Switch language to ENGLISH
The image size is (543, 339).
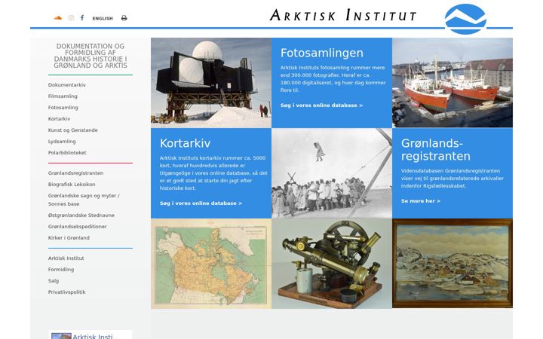click(103, 18)
